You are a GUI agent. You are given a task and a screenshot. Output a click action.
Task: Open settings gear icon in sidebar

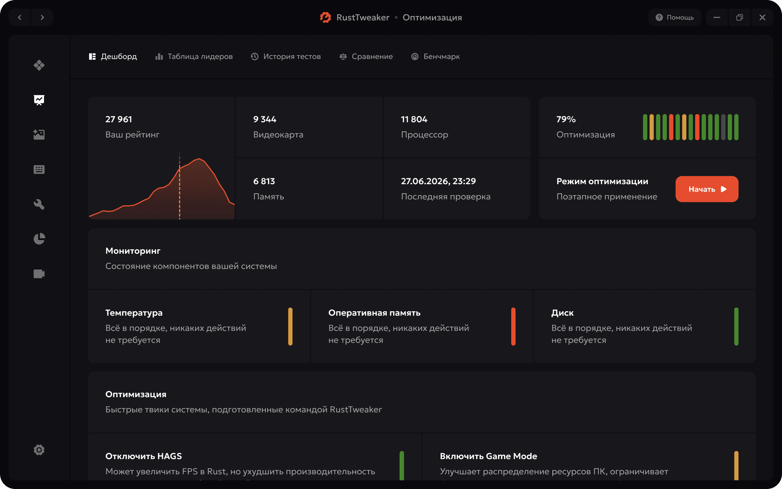(39, 450)
